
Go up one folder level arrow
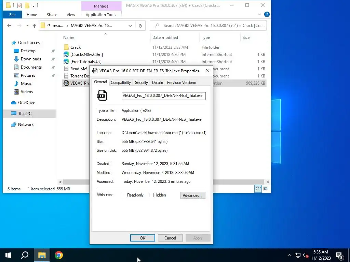click(35, 26)
